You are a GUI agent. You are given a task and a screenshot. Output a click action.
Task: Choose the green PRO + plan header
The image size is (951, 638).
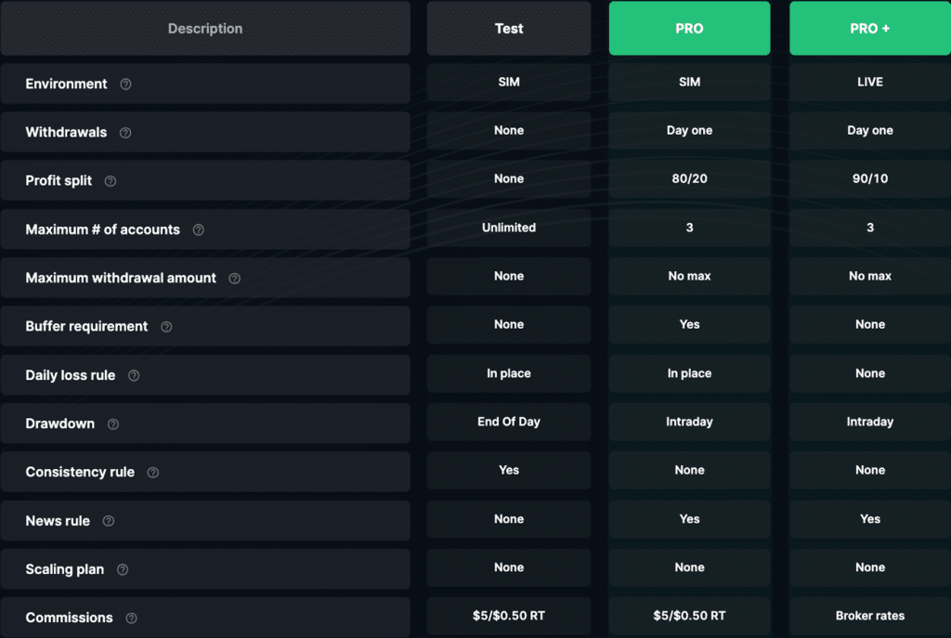coord(869,29)
